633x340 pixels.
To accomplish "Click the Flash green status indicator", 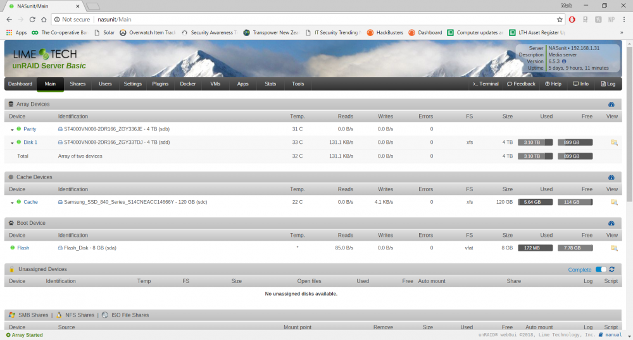I will pos(13,248).
